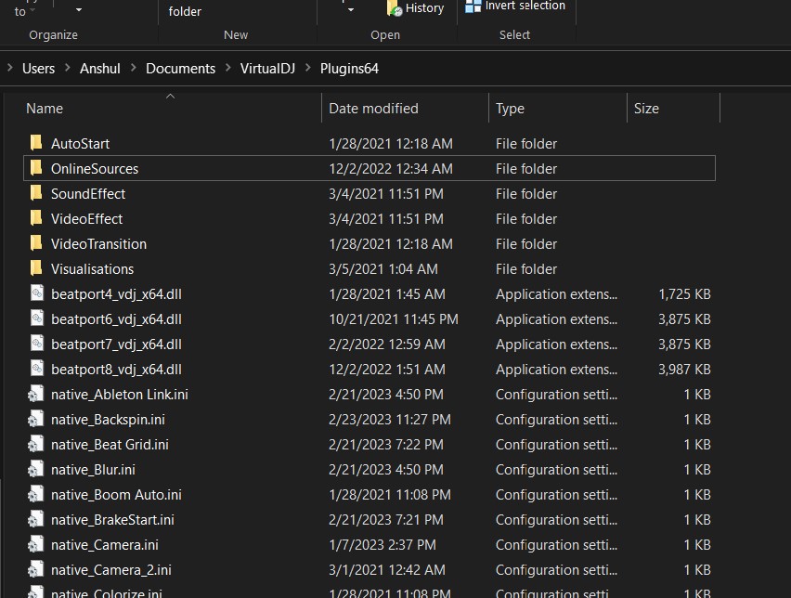Select beatport7_vdj_x64.dll file name
The height and width of the screenshot is (598, 791).
click(117, 344)
